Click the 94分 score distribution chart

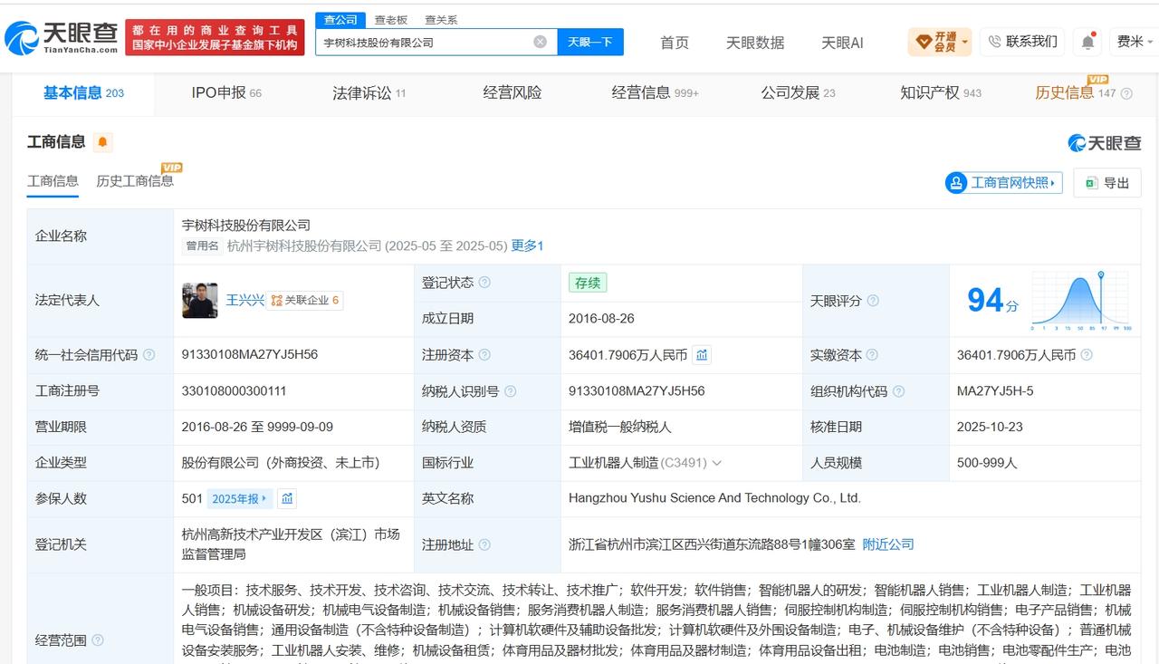click(x=1081, y=301)
